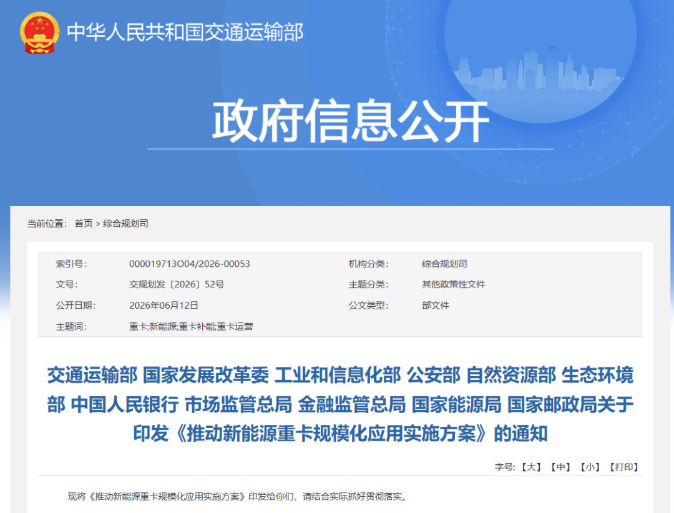The width and height of the screenshot is (674, 513).
Task: Click the 公文类型 label
Action: 369,306
